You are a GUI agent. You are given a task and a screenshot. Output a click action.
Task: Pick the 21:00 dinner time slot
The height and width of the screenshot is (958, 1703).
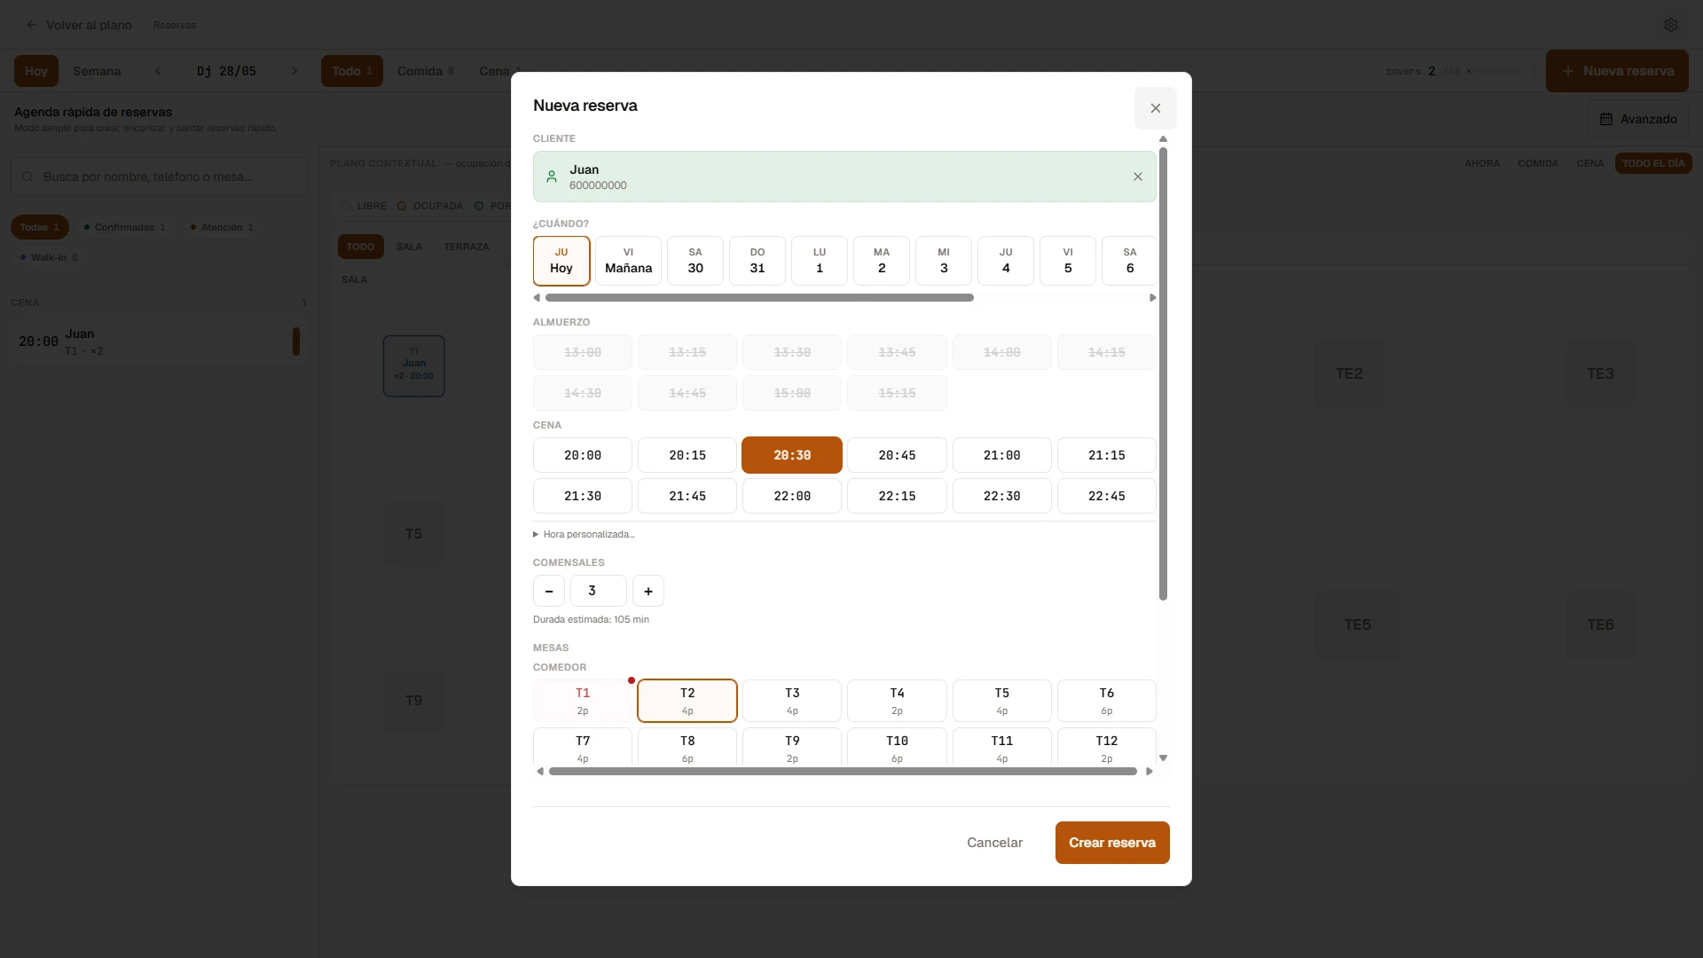(1002, 455)
